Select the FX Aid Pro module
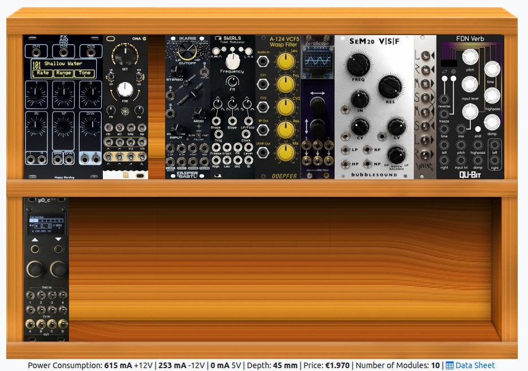Image resolution: width=528 pixels, height=371 pixels. (x=63, y=107)
